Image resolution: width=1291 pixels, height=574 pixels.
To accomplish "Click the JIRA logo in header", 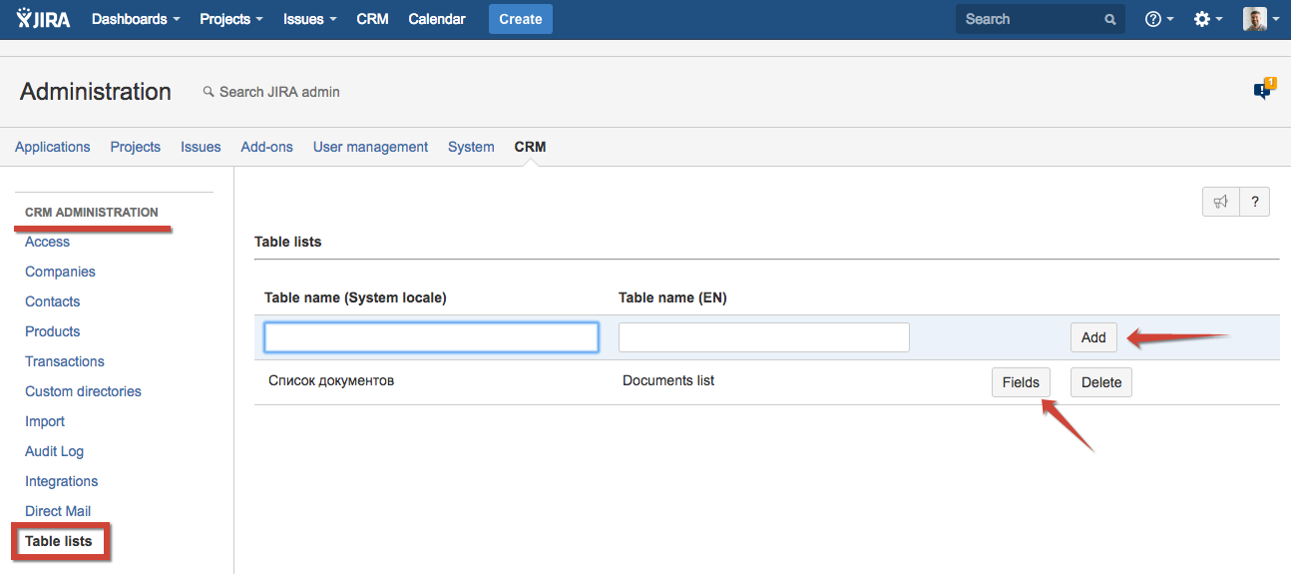I will [43, 19].
